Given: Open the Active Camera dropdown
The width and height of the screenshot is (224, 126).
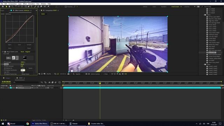Looking at the screenshot, I should tap(96, 74).
